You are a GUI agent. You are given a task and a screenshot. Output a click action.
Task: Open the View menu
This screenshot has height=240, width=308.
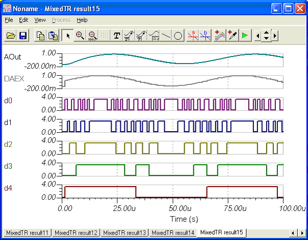coord(40,20)
